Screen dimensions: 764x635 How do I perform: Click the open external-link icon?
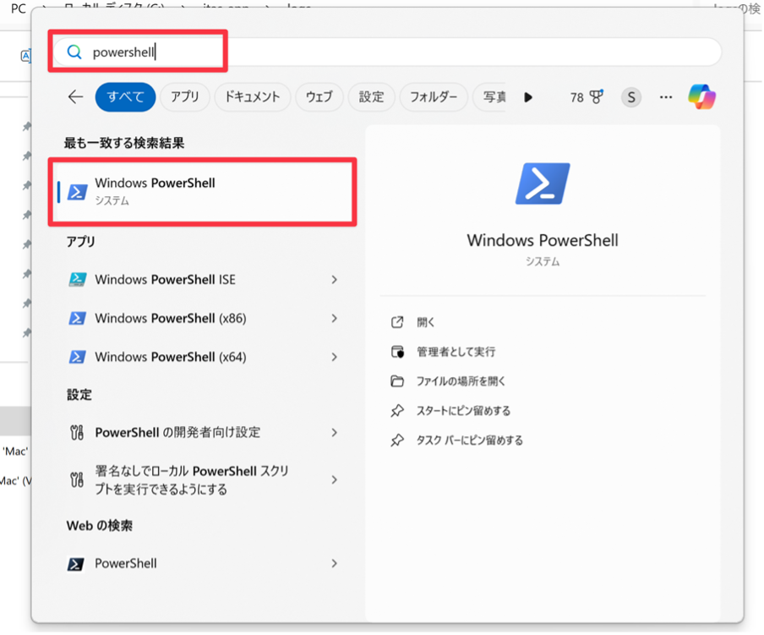coord(397,322)
